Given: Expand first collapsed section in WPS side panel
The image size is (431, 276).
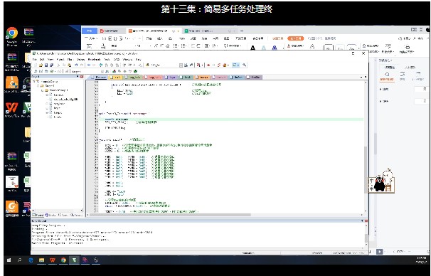Looking at the screenshot, I should click(381, 89).
